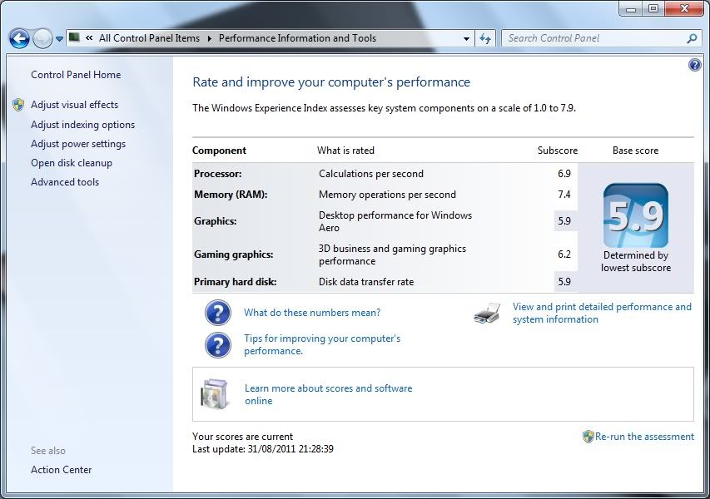
Task: Refresh the Control Panel page
Action: (485, 39)
